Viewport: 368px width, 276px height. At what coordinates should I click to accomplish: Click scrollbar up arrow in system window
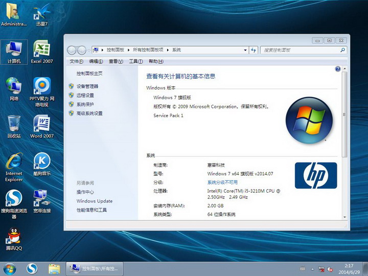344,69
